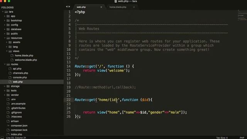Close the home.blade.php tab
The height and width of the screenshot is (139, 247).
(134, 7)
